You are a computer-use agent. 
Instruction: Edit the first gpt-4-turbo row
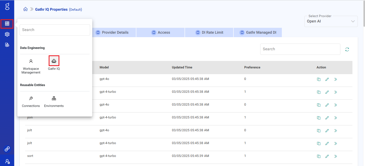click(x=327, y=92)
